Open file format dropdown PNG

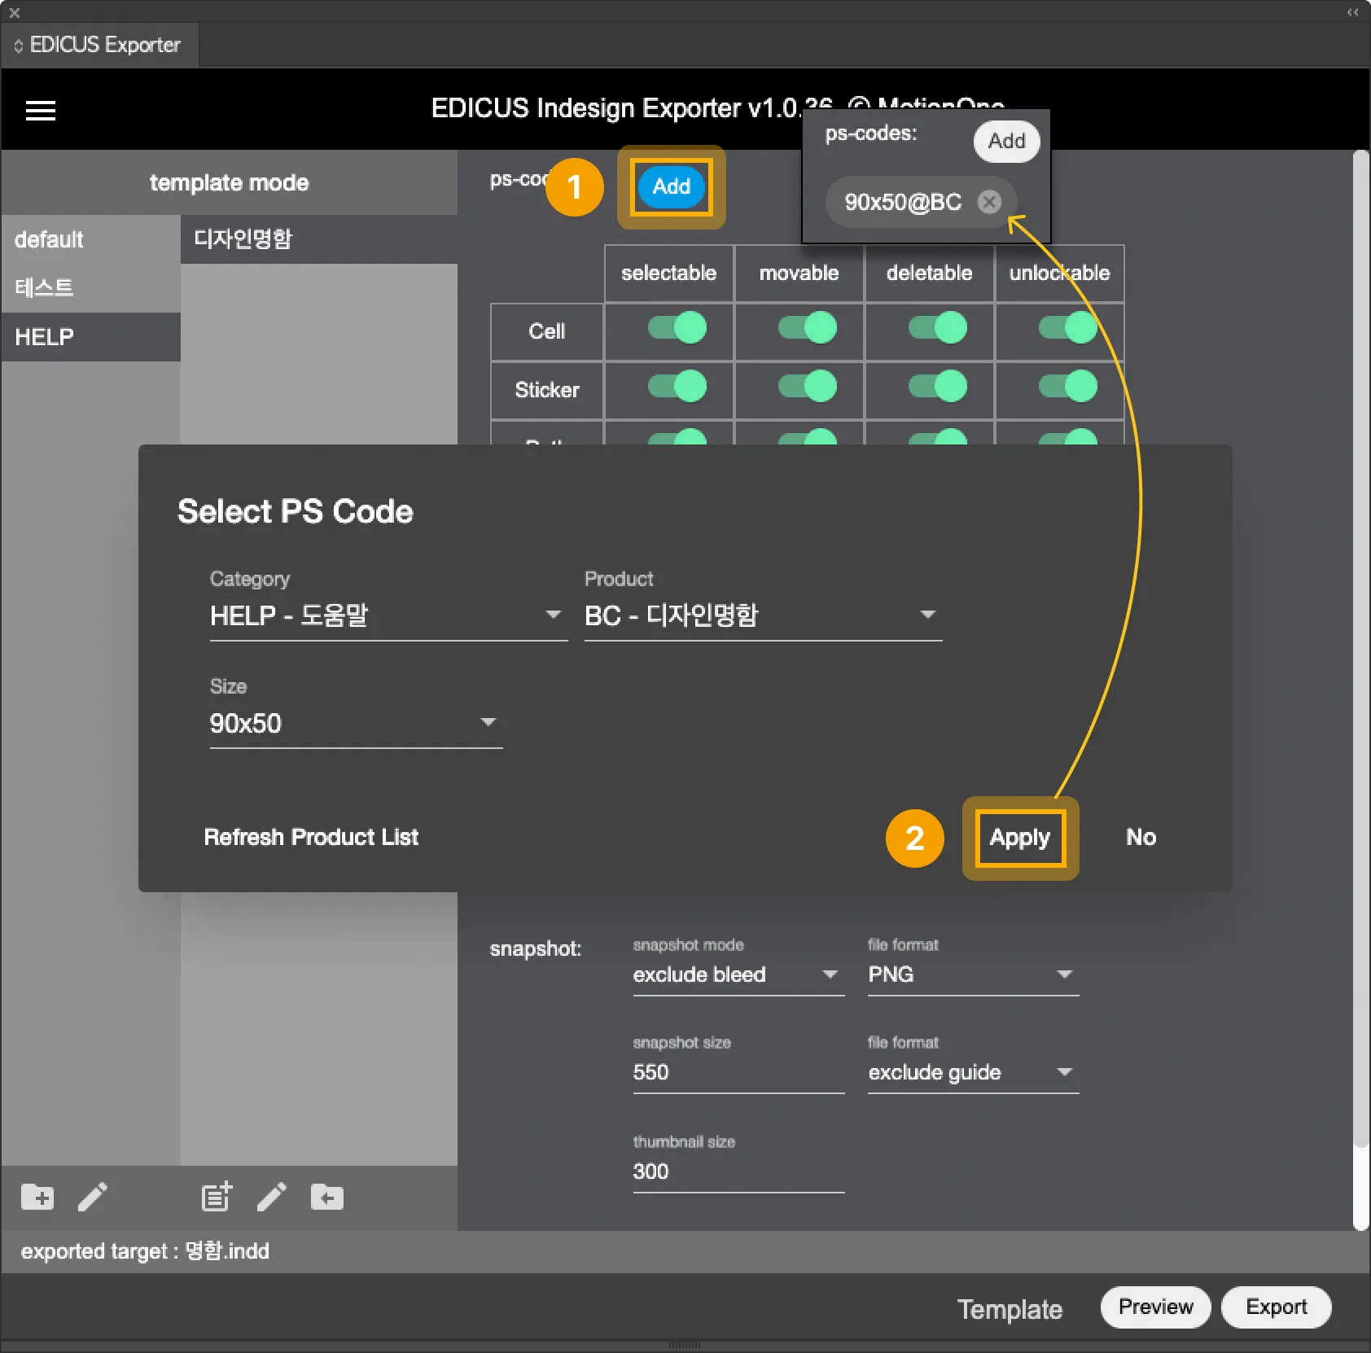(x=973, y=974)
